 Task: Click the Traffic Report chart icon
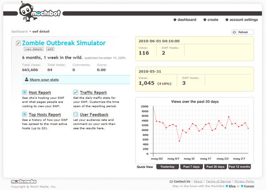pos(76,92)
